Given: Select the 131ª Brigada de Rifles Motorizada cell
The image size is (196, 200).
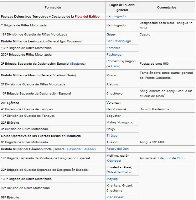Looking at the screenshot, I should click(x=53, y=179).
